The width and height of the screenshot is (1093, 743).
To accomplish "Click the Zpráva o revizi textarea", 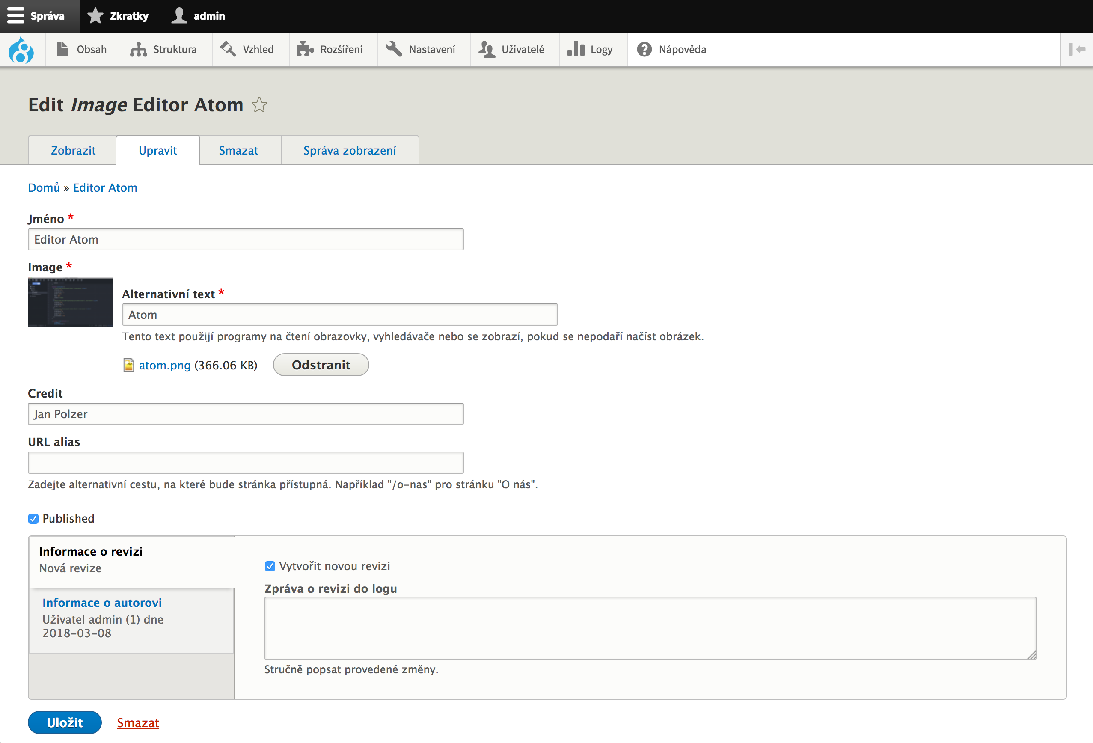I will pyautogui.click(x=650, y=628).
